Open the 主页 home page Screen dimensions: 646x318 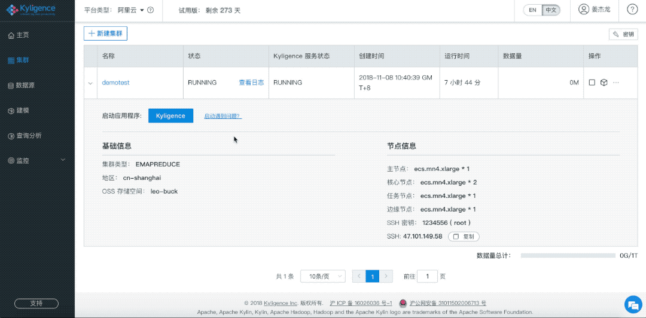point(19,35)
